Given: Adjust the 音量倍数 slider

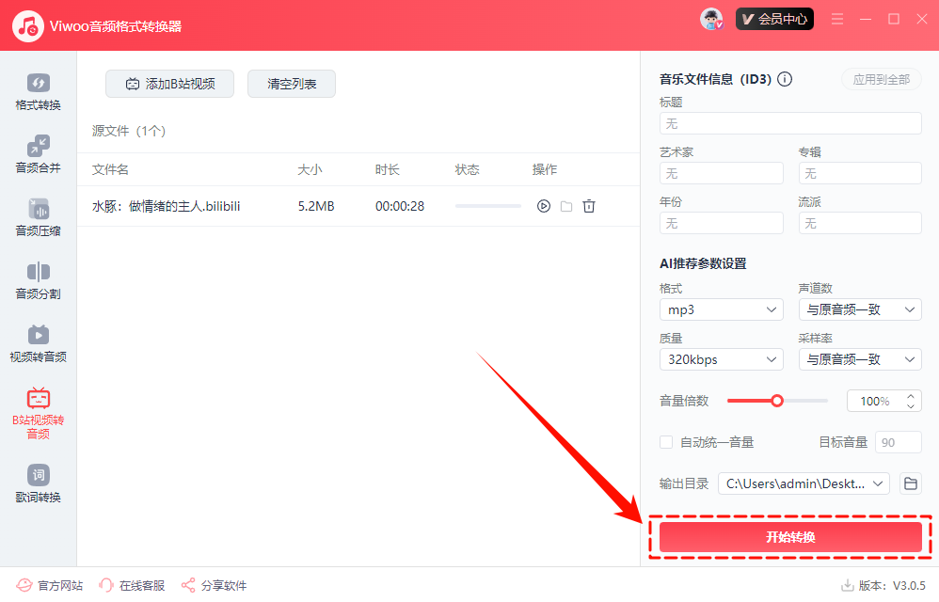Looking at the screenshot, I should click(777, 400).
